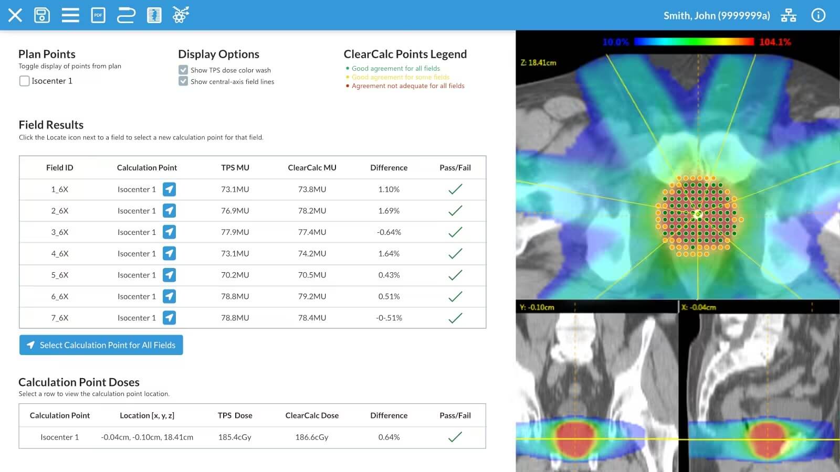This screenshot has width=840, height=472.
Task: Click Locate icon for field 1_6X
Action: coord(169,189)
